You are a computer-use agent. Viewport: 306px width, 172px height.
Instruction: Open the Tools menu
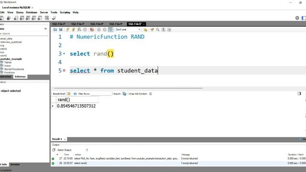(x=54, y=12)
